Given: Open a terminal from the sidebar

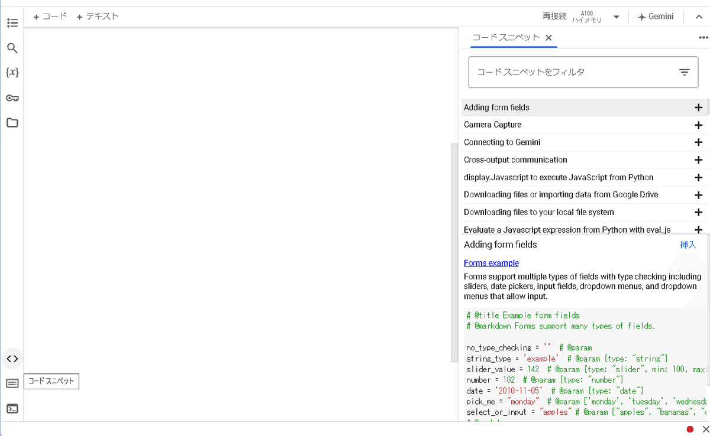Looking at the screenshot, I should [12, 408].
